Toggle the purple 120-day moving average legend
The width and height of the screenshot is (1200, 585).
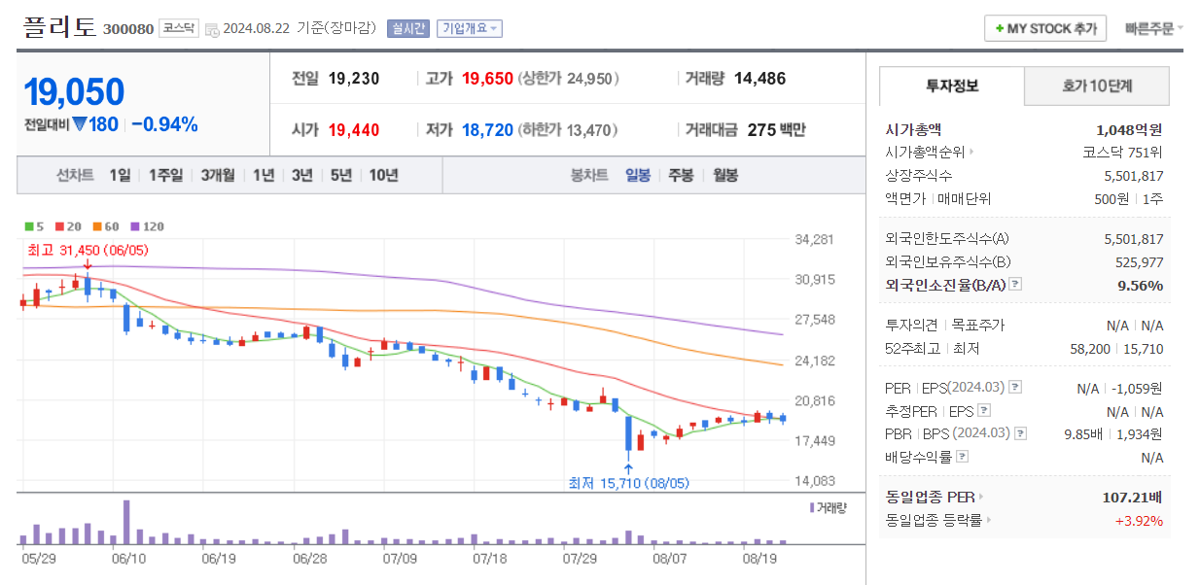136,225
